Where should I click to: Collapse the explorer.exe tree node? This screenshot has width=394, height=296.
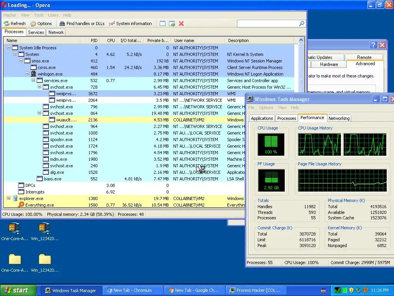(x=9, y=198)
